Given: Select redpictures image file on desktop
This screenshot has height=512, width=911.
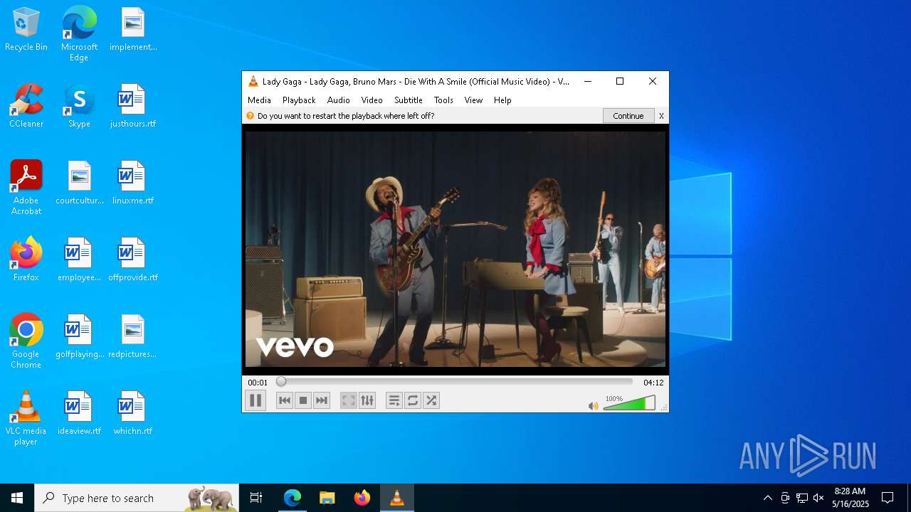Looking at the screenshot, I should (132, 337).
